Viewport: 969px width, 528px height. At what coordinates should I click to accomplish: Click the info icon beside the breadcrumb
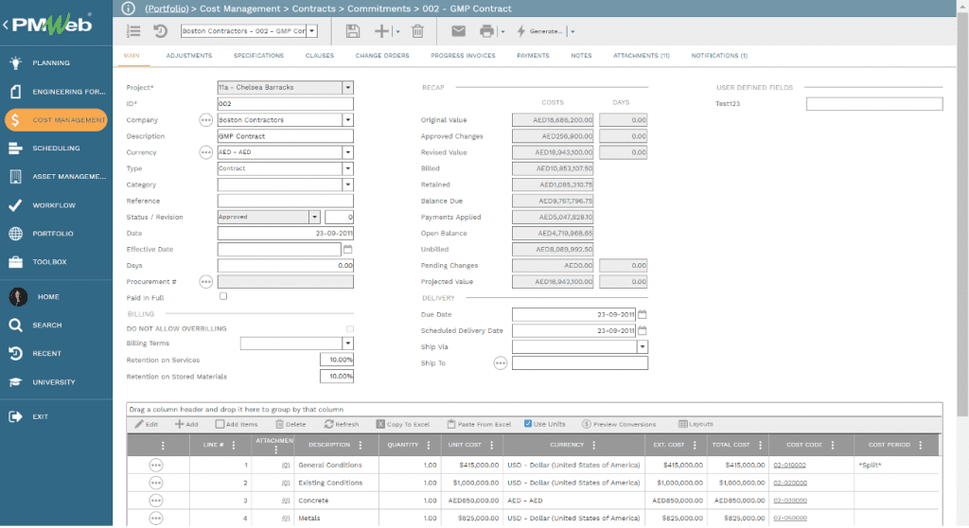128,9
